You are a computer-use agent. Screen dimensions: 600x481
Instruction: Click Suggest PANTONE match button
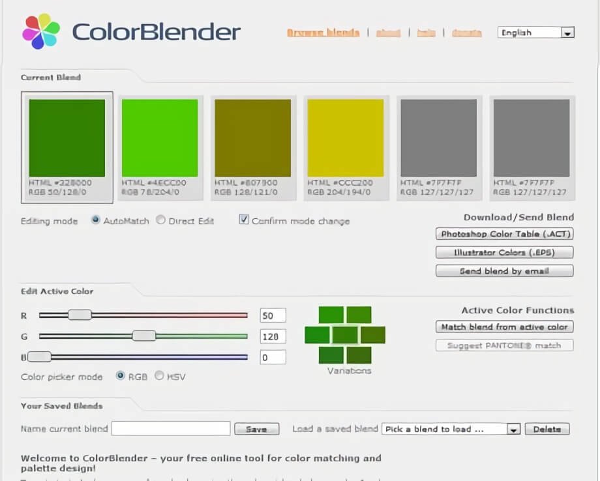pyautogui.click(x=505, y=345)
